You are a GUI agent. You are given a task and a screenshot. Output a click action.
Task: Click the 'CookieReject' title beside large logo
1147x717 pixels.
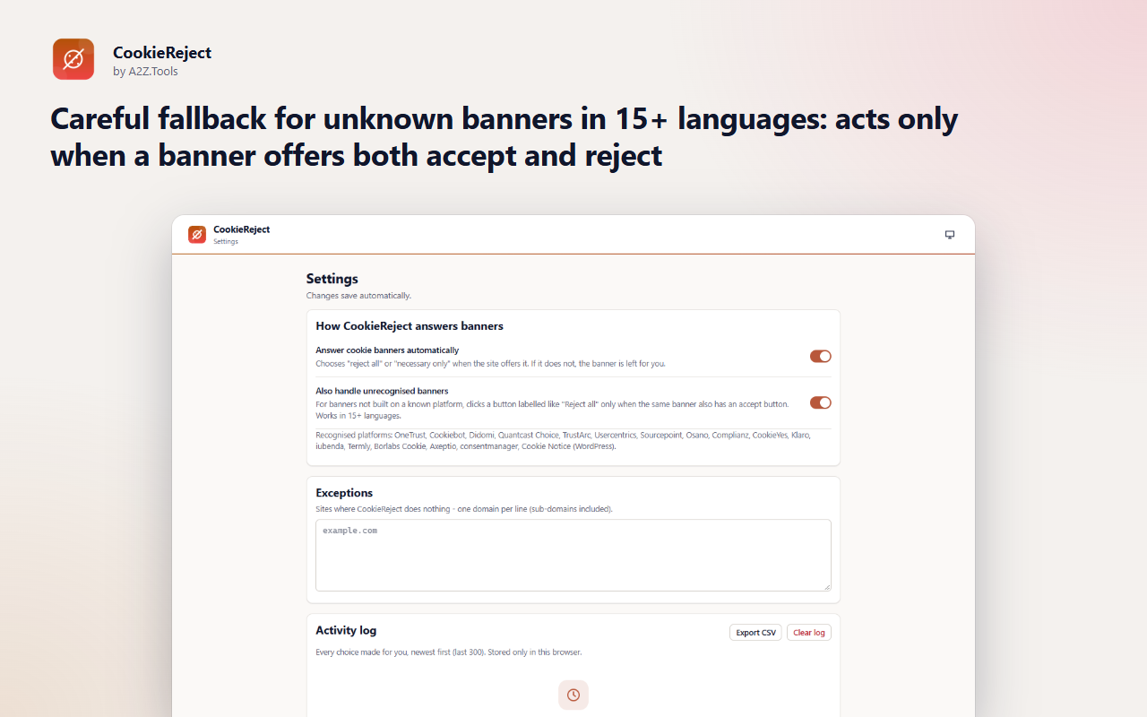coord(162,53)
